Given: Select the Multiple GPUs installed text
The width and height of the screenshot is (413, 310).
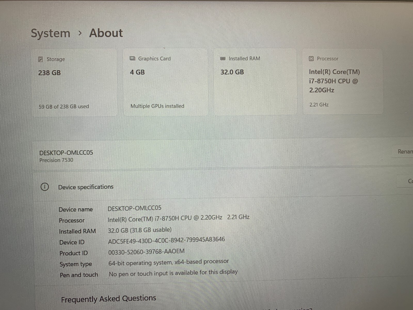Looking at the screenshot, I should point(157,106).
